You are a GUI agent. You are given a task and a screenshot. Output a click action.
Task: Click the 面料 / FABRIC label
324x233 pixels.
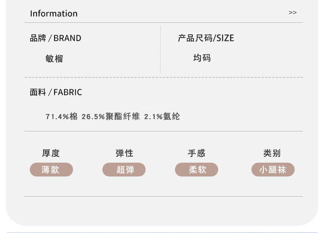point(56,92)
